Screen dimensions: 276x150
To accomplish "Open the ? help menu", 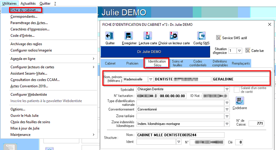I will 55,3.
